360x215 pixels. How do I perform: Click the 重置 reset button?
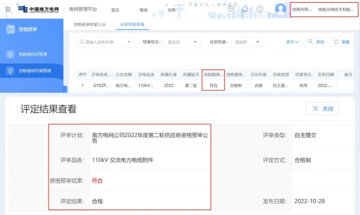click(342, 42)
